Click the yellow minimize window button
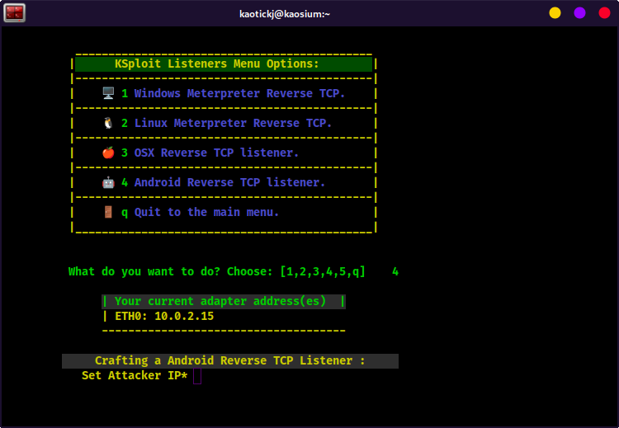 point(555,13)
